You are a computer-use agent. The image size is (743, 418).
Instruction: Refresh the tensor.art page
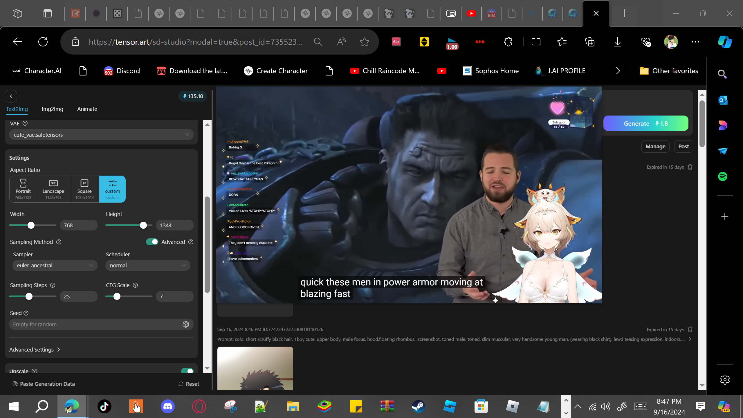pos(43,42)
